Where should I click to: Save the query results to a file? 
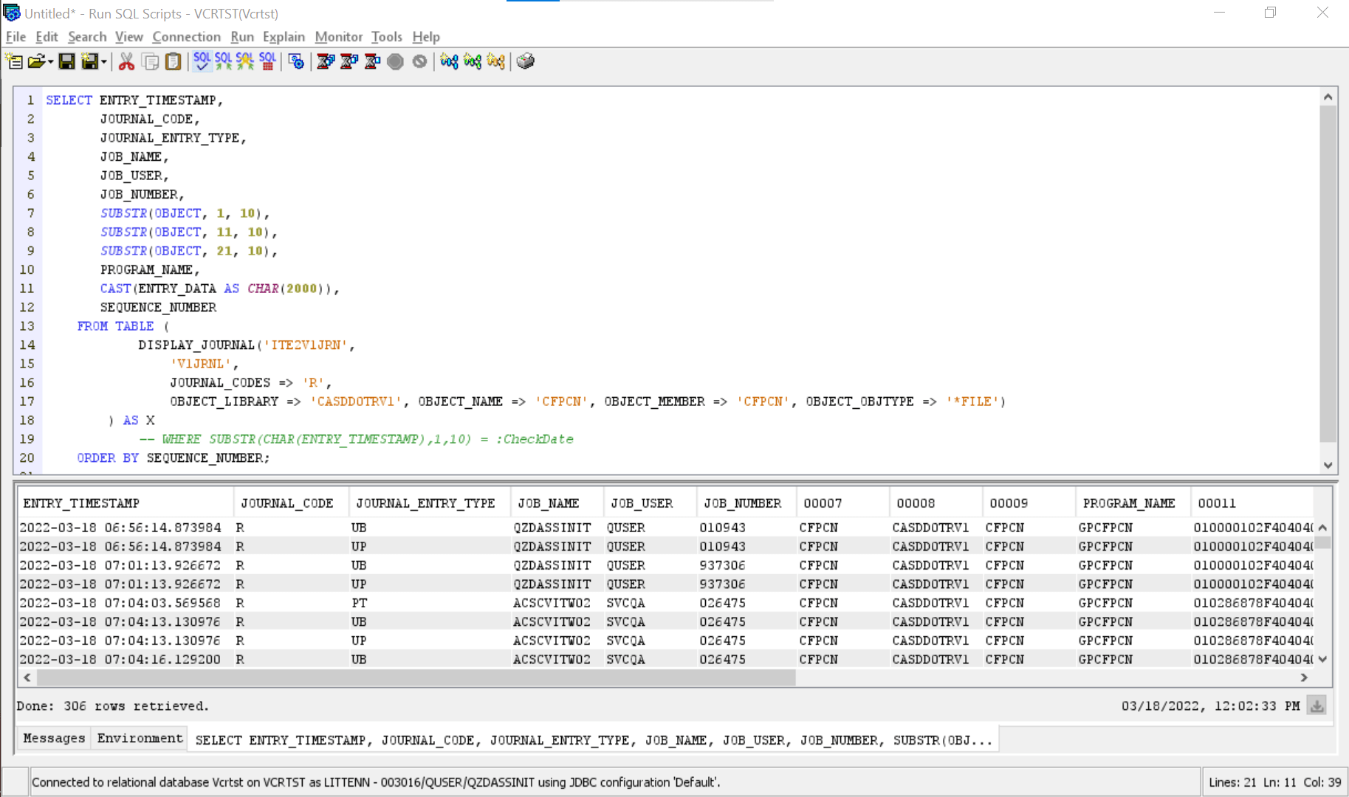(1317, 705)
